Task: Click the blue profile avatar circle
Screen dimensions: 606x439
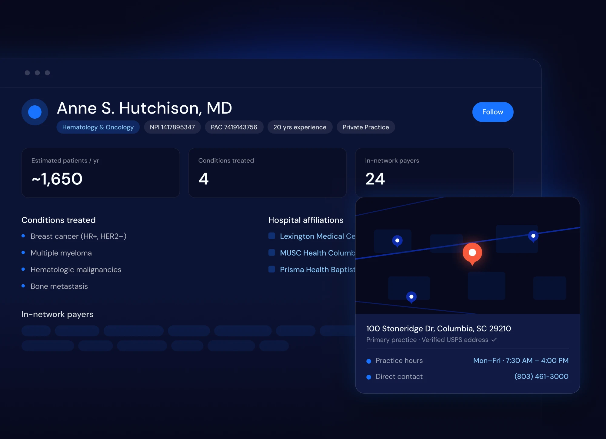Action: tap(35, 112)
